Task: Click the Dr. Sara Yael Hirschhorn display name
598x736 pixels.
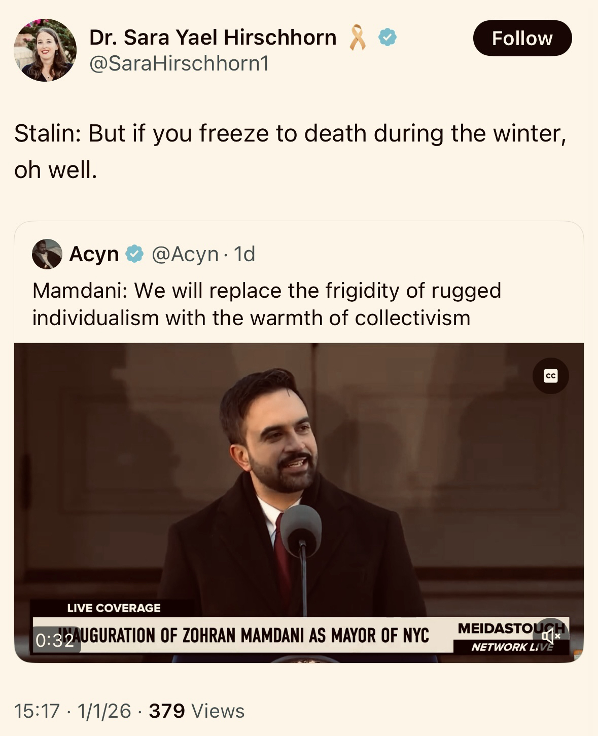Action: 213,38
